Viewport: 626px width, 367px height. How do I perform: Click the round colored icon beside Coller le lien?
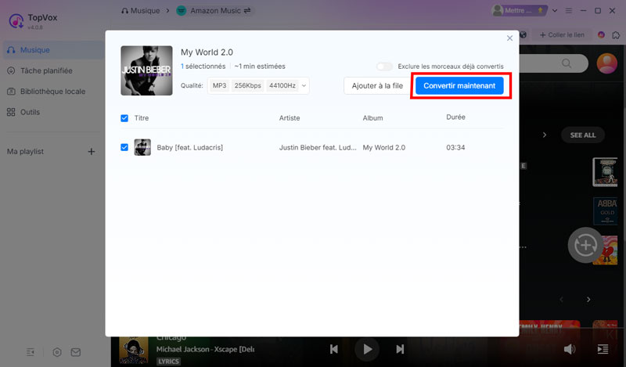(601, 34)
